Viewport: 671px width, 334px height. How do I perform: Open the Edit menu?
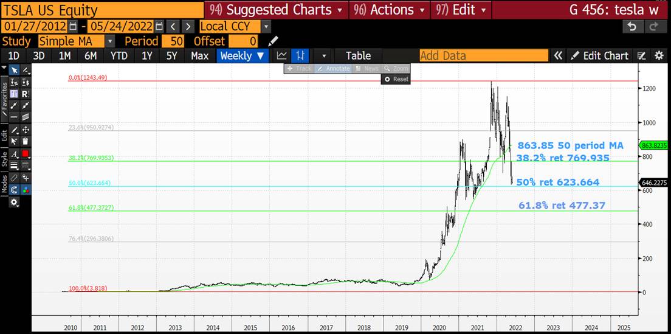tap(461, 10)
